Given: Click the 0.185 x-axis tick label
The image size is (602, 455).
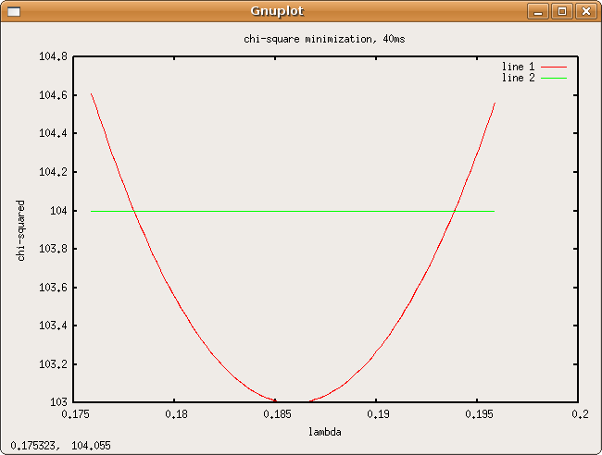Looking at the screenshot, I should coord(277,414).
